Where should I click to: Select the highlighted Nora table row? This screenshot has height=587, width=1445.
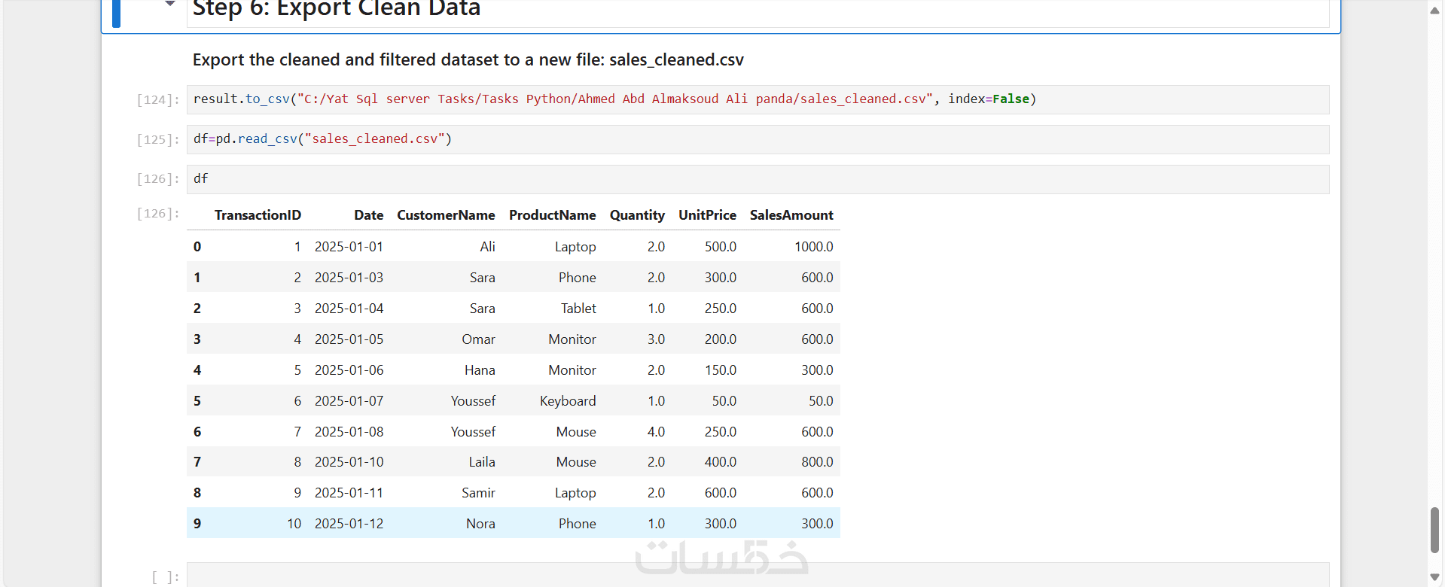(513, 524)
